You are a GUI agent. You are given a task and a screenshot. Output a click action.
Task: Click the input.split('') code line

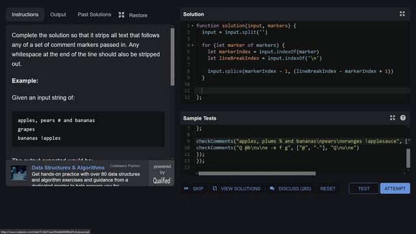[235, 32]
